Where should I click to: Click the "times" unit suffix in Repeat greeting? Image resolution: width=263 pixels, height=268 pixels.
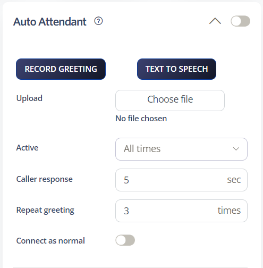tap(229, 211)
